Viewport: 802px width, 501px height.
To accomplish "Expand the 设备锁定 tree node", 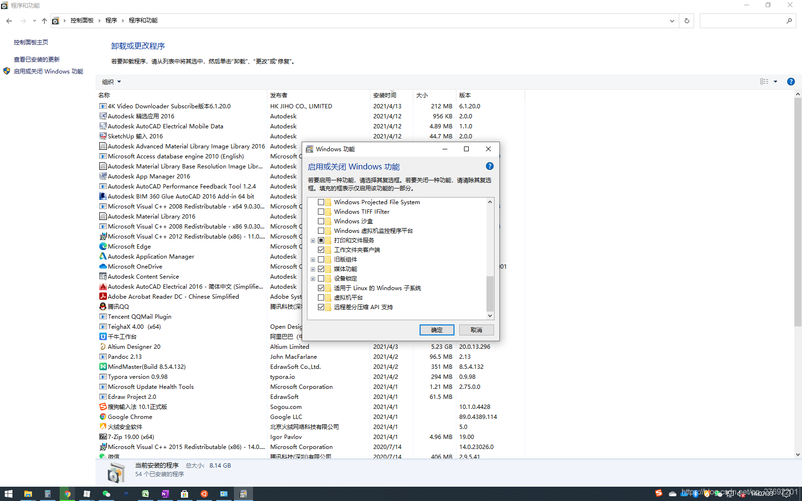I will (x=313, y=279).
